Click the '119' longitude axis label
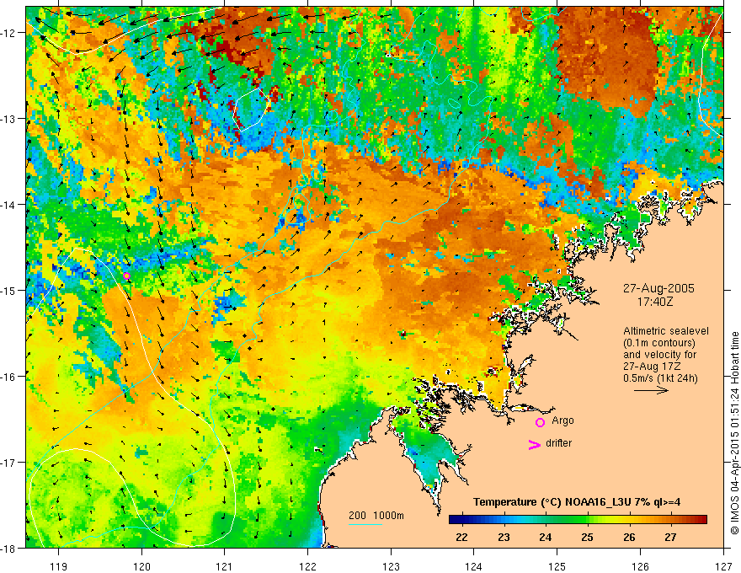This screenshot has width=741, height=573. pyautogui.click(x=59, y=566)
